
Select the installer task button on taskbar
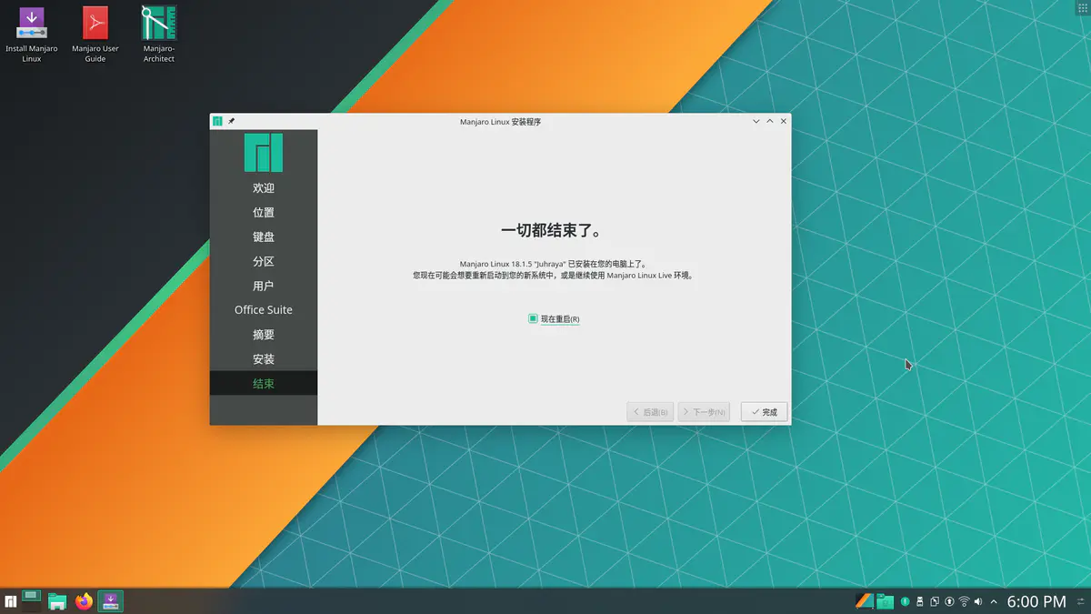click(111, 601)
